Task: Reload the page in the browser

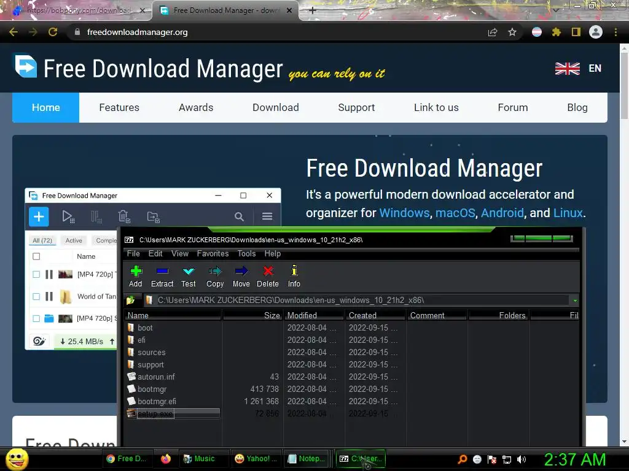Action: click(53, 32)
